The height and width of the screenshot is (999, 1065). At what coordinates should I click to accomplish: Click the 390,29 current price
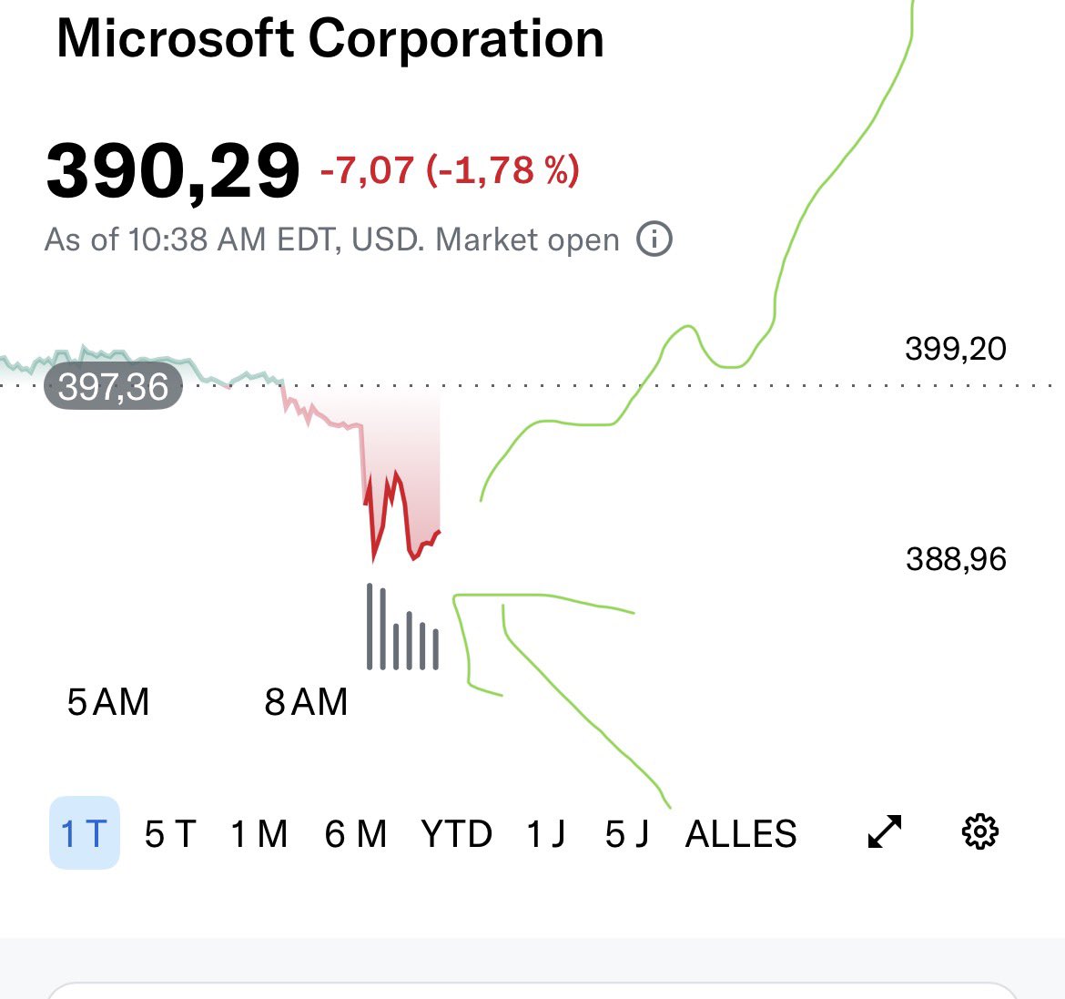(x=173, y=170)
